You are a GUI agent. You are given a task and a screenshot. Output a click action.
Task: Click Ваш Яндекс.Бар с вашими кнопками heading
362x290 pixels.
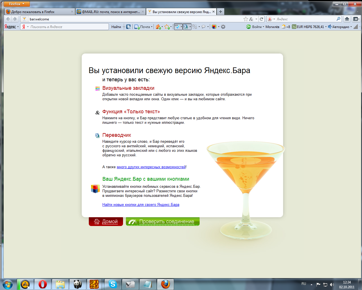coord(146,179)
